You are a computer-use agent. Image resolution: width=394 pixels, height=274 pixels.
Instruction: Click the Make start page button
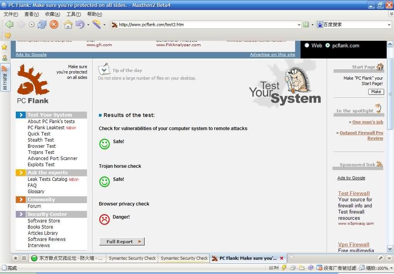[x=376, y=92]
